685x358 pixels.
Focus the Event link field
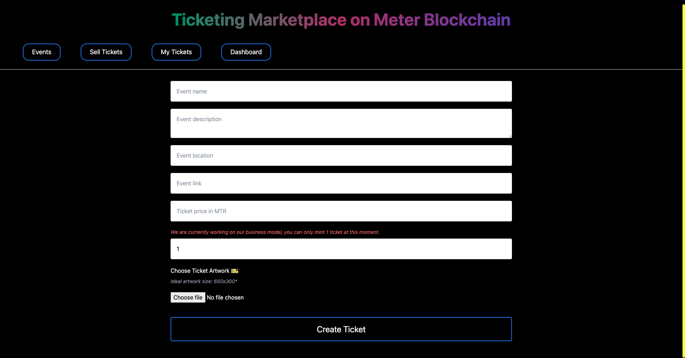(x=341, y=183)
